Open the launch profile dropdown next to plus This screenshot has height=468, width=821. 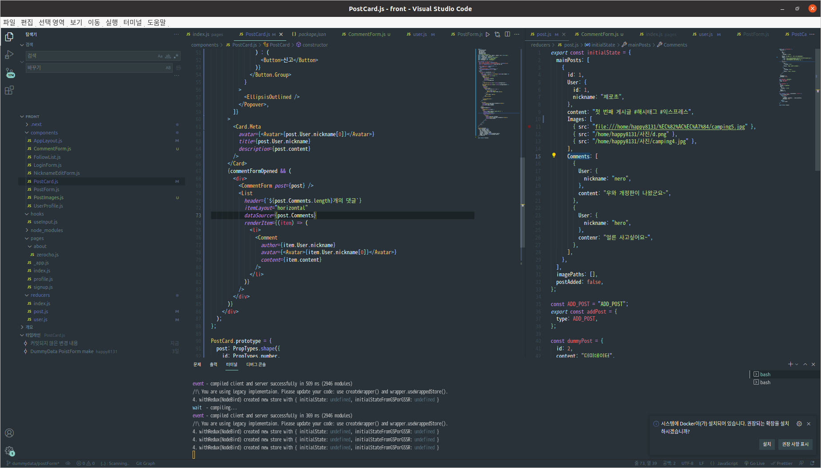pyautogui.click(x=797, y=364)
